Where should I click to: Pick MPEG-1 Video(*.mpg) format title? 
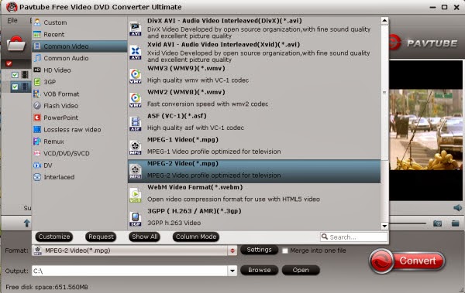pyautogui.click(x=183, y=140)
